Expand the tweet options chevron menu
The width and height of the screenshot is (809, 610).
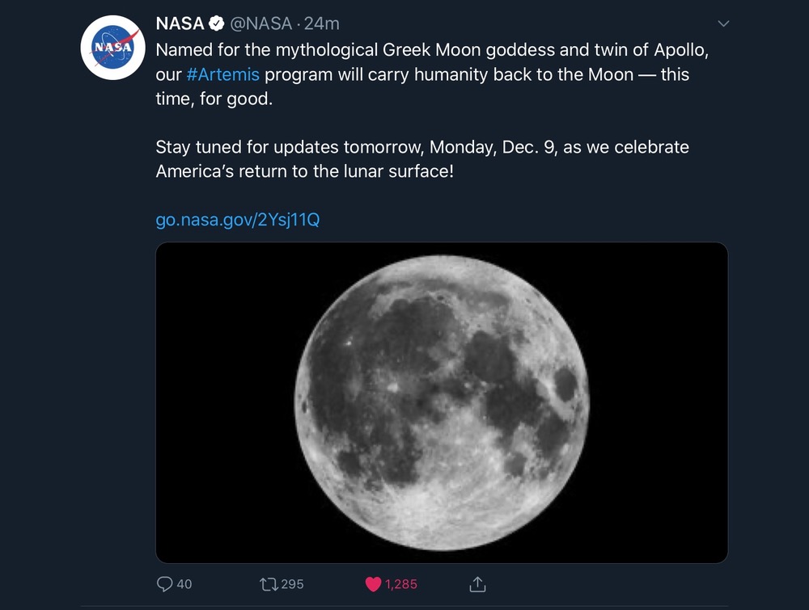click(x=723, y=23)
